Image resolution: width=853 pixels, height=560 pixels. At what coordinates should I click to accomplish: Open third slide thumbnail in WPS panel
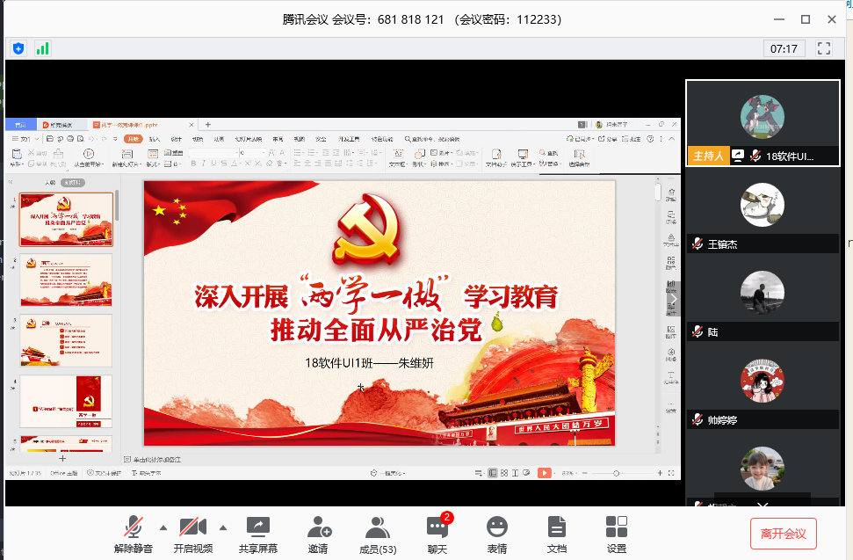click(x=67, y=341)
